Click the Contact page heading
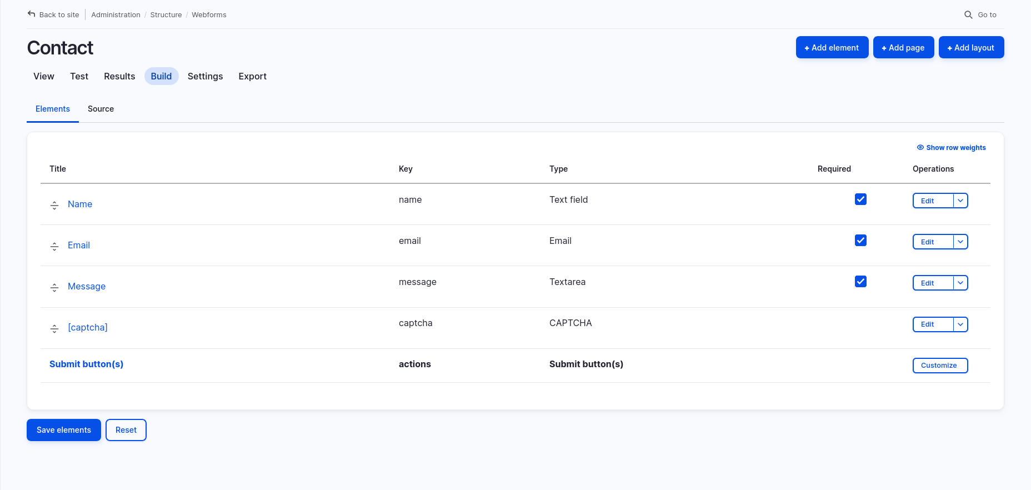 click(x=60, y=48)
